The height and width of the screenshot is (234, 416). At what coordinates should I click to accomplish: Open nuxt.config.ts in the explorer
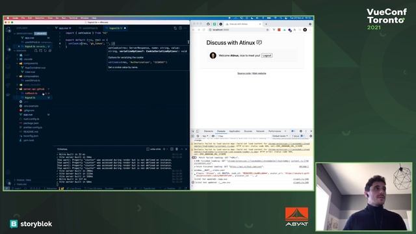point(31,119)
